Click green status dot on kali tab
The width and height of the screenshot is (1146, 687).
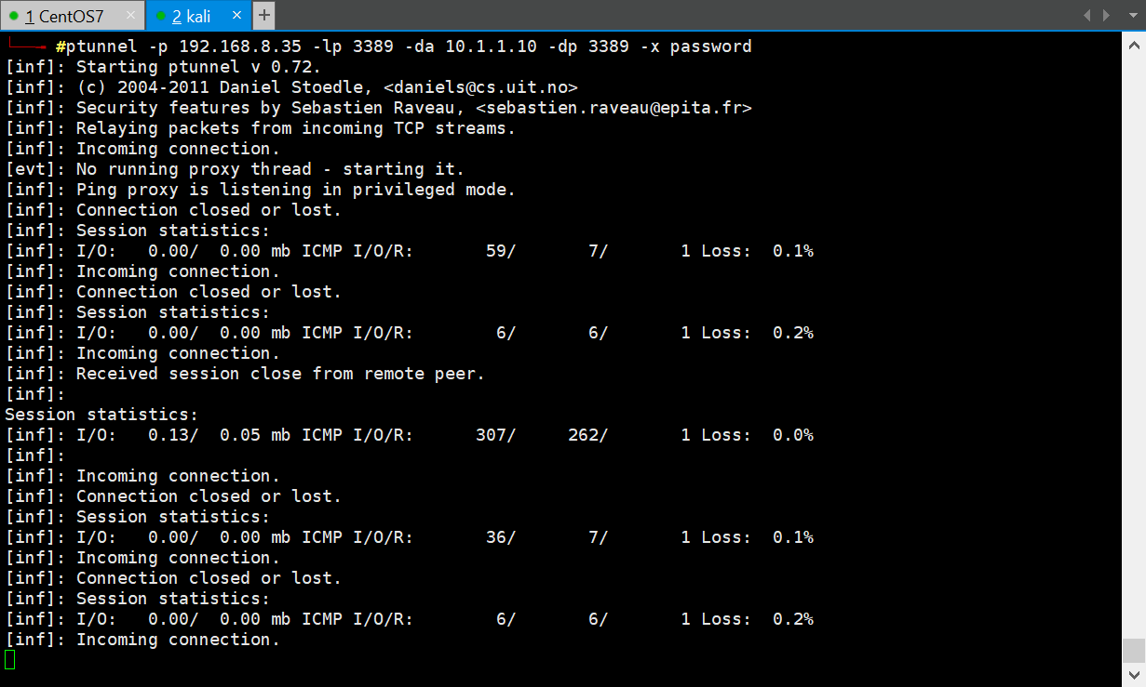[161, 17]
